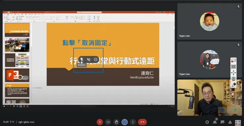The image size is (244, 126).
Task: Click the four-arrow move icon in floating toolbar
Action: [x=233, y=73]
